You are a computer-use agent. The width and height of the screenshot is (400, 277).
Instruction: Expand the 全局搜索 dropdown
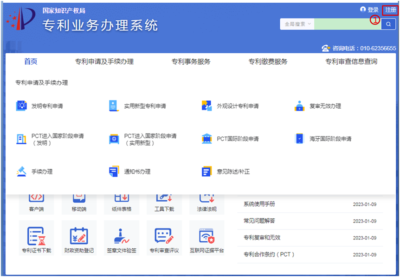(x=297, y=24)
